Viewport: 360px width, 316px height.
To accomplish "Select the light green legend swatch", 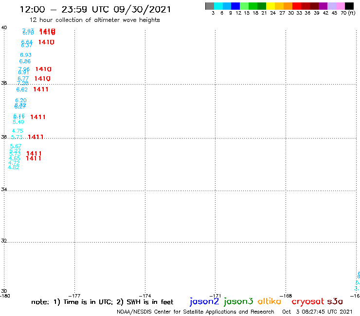I will pyautogui.click(x=244, y=6).
